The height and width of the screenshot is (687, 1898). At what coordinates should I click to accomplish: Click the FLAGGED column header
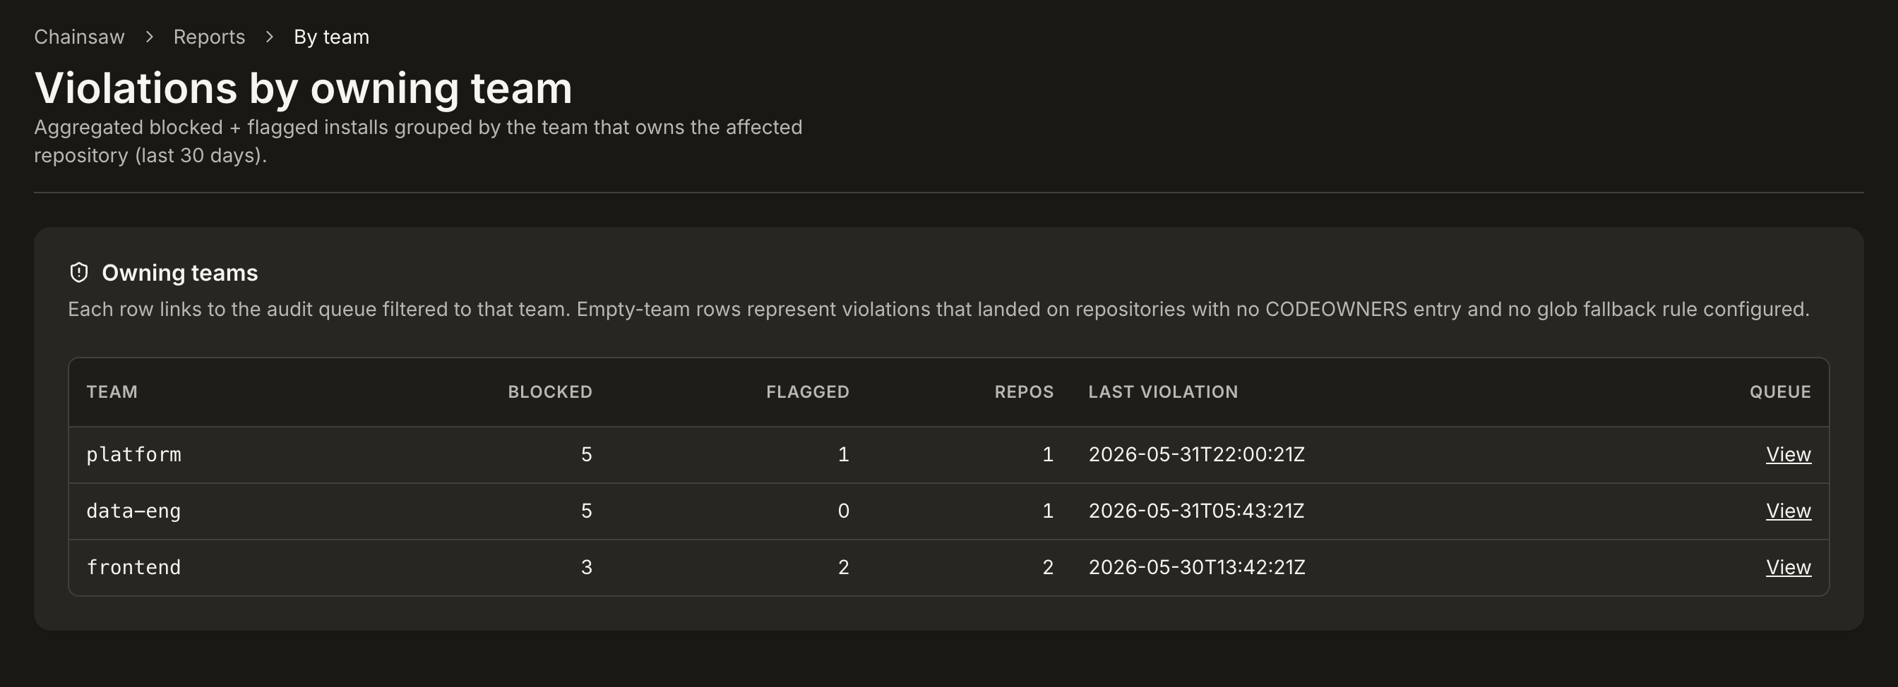808,391
